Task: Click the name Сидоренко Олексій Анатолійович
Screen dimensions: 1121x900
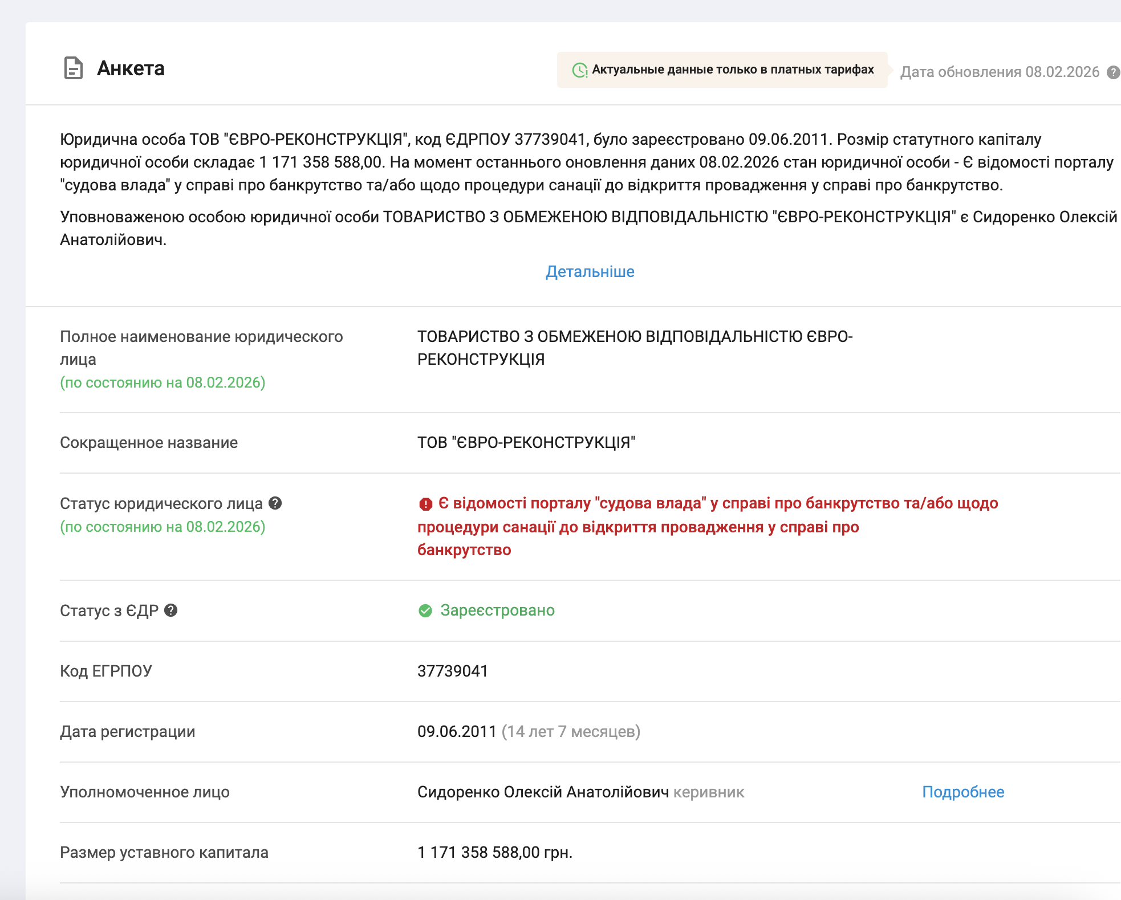Action: coord(543,792)
